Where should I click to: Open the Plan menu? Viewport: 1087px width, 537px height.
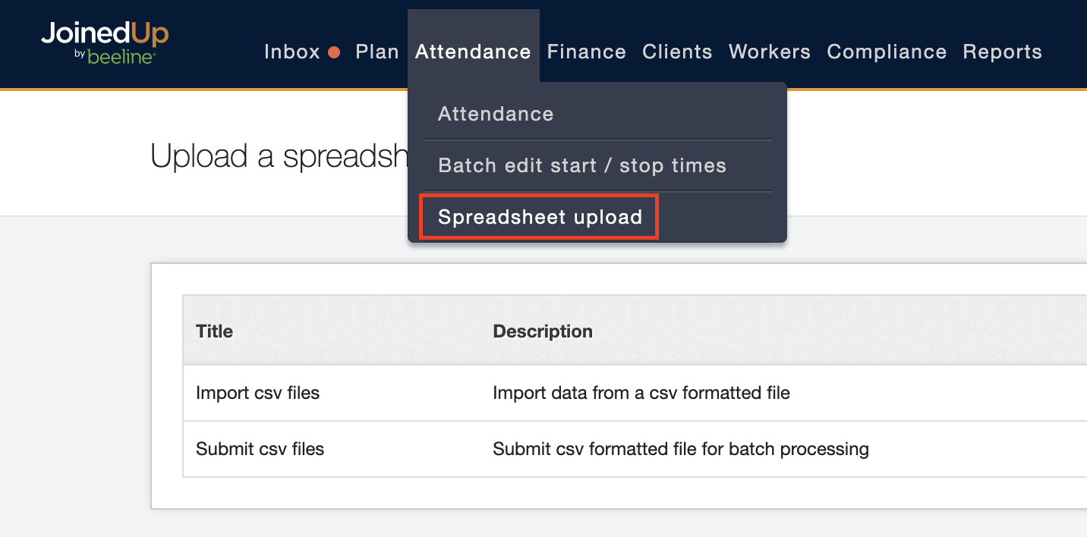pos(377,52)
